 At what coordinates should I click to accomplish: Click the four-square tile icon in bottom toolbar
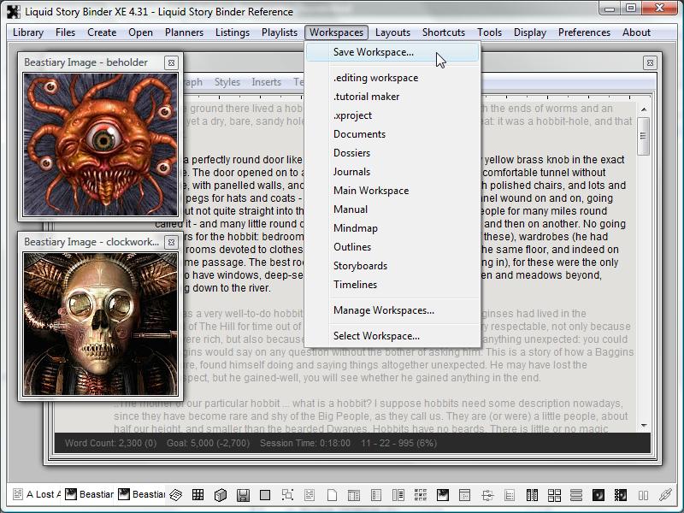click(x=553, y=494)
